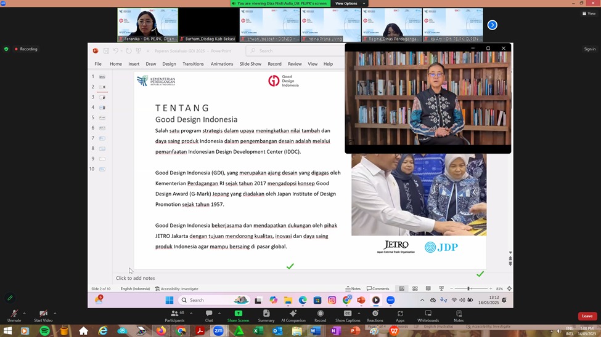Open the Participants panel
The height and width of the screenshot is (337, 601).
pos(174,316)
